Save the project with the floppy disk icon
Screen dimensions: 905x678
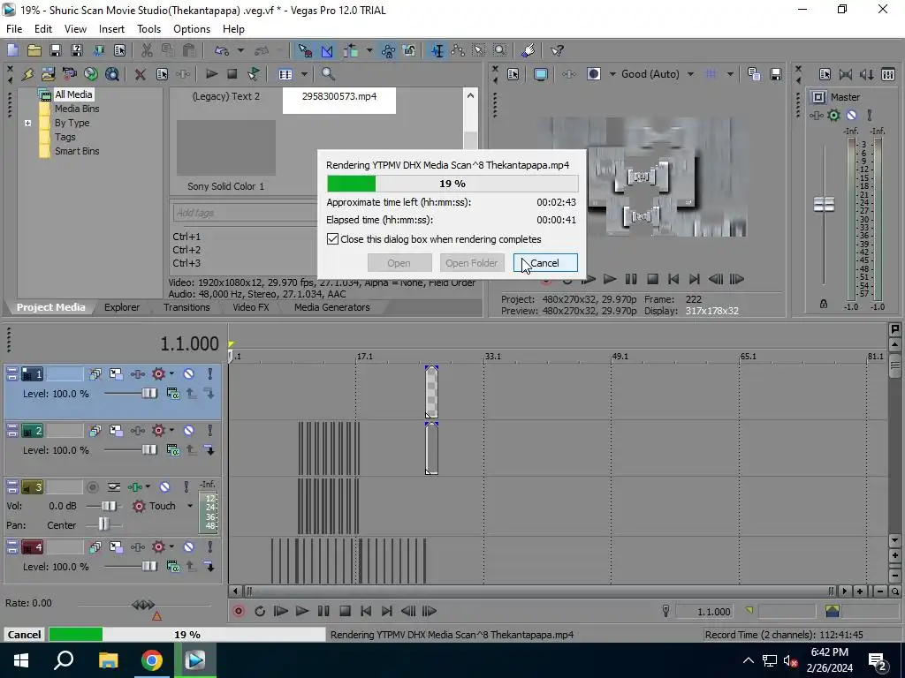56,50
